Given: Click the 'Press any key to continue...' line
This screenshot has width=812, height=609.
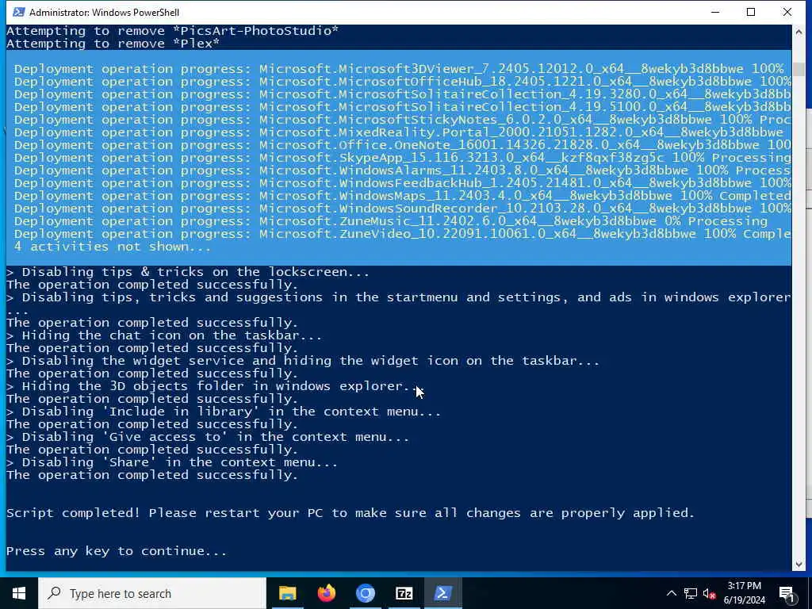Looking at the screenshot, I should 117,551.
